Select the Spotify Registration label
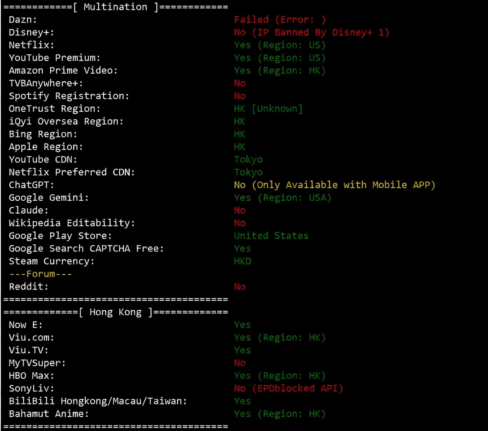Image resolution: width=488 pixels, height=431 pixels. tap(69, 96)
